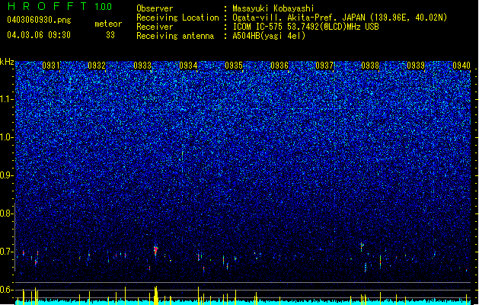Click the observer name Masayuki Kobayashi
Screen dimensions: 479x305
[273, 8]
